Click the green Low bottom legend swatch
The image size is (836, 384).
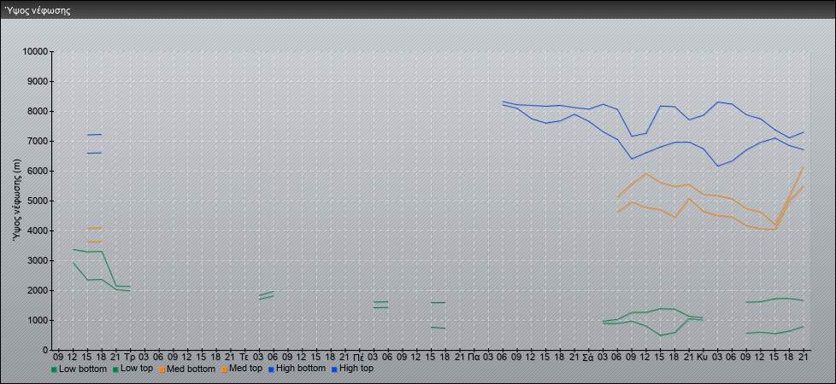click(x=55, y=369)
